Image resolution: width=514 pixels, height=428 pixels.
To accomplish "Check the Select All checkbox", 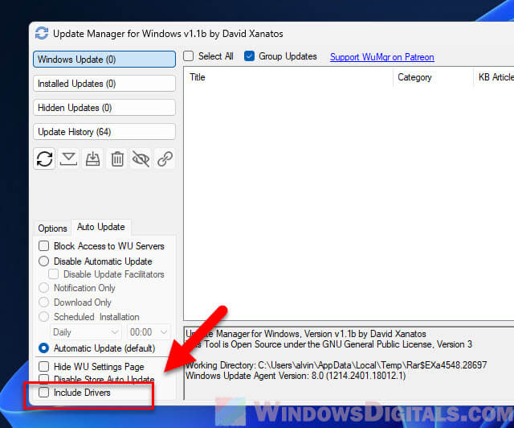I will (189, 56).
